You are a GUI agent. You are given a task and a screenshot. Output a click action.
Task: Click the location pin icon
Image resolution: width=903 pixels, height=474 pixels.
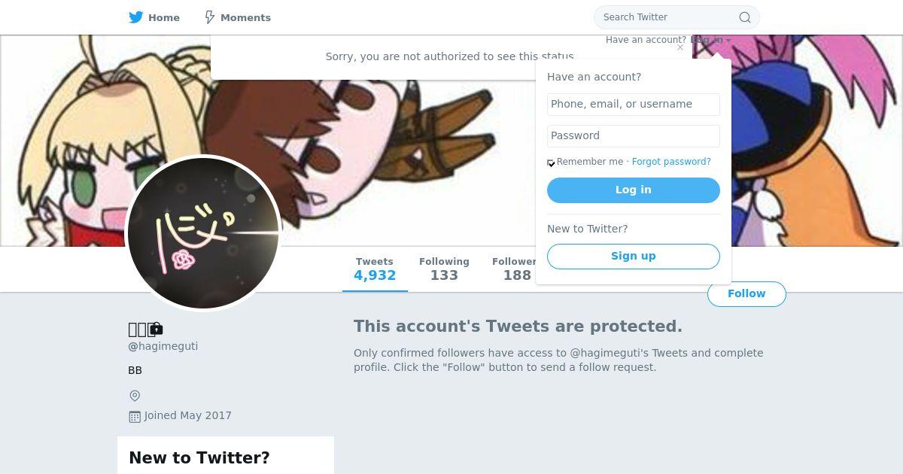point(135,396)
